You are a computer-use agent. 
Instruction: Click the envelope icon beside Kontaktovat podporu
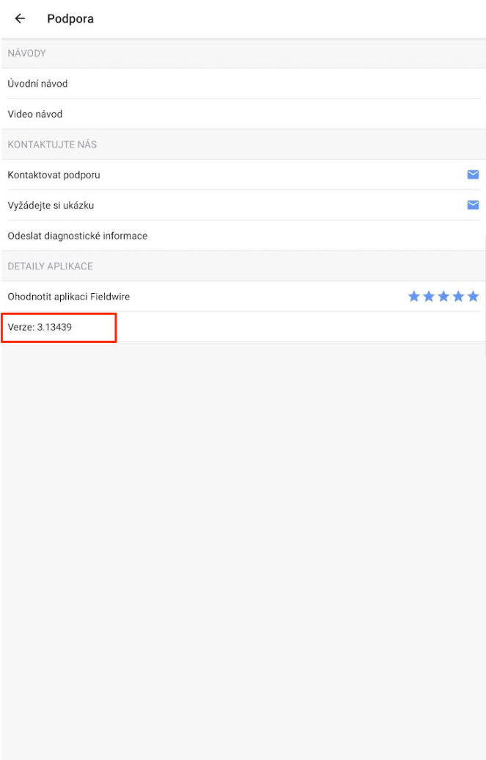[x=473, y=175]
